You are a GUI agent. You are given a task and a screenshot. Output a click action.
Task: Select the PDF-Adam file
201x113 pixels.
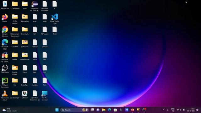pos(45,31)
